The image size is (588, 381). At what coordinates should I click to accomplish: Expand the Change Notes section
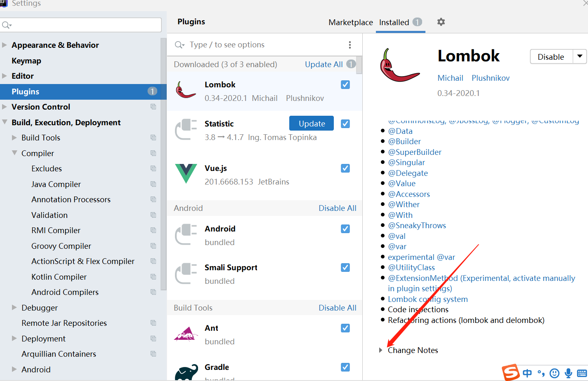click(380, 350)
